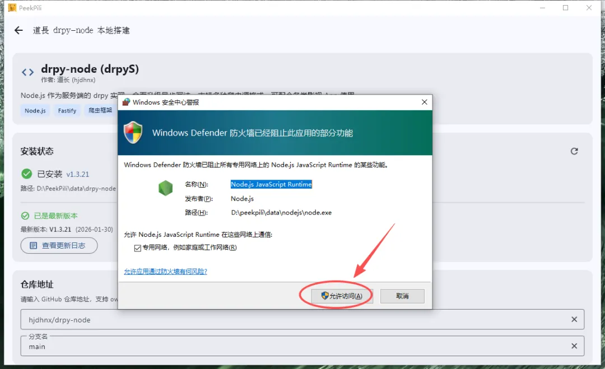Click the installed version v1.3.21 text
This screenshot has height=369, width=605.
click(x=77, y=174)
